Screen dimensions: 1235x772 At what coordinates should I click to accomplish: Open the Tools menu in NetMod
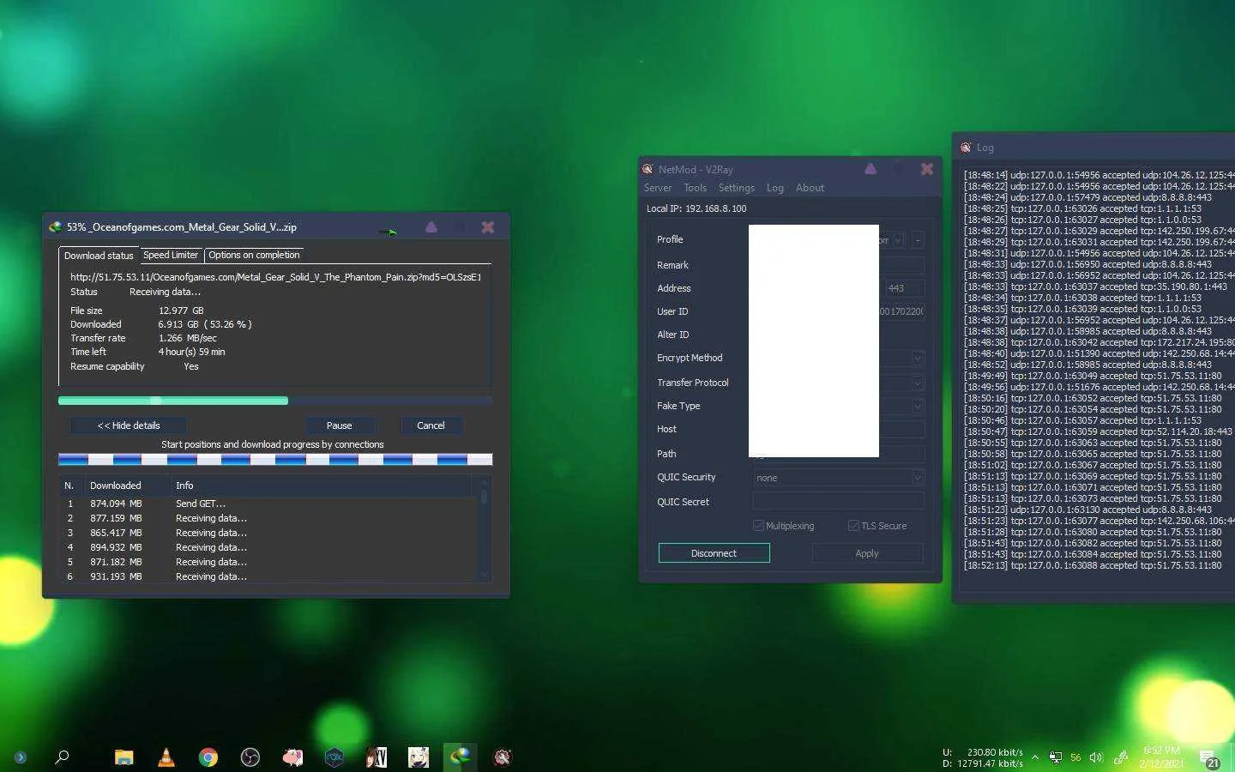coord(695,188)
